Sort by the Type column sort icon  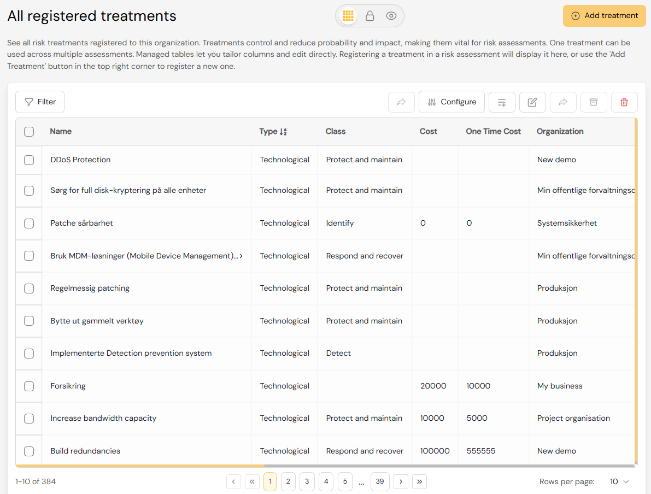tap(283, 132)
